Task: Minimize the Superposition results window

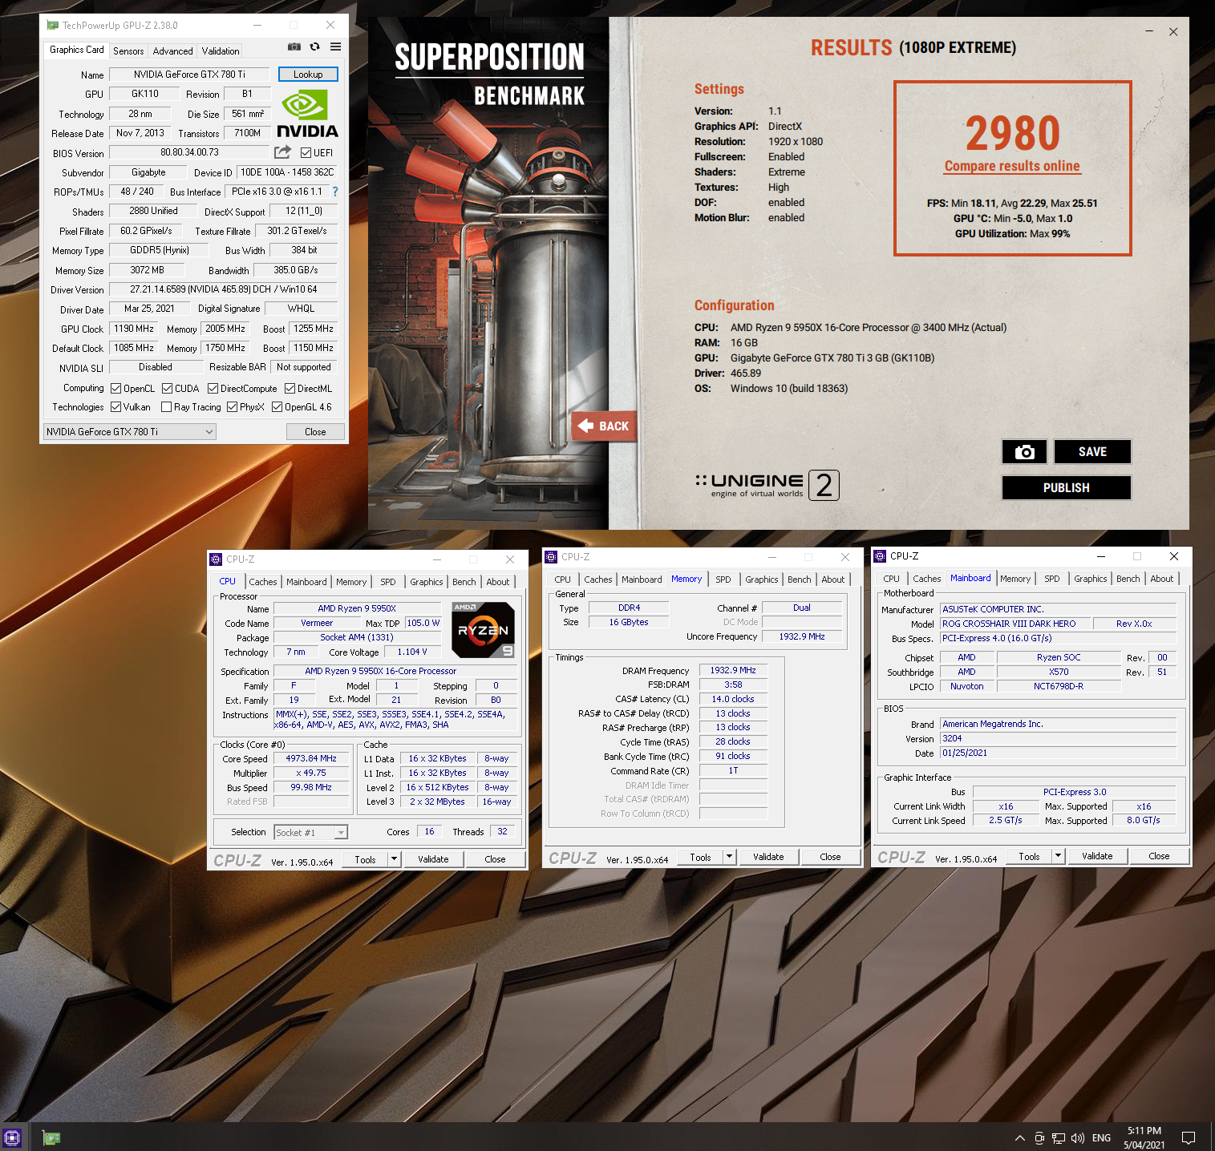Action: point(1149,32)
